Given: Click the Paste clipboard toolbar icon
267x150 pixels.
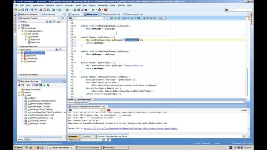Looking at the screenshot, I should [48, 10].
